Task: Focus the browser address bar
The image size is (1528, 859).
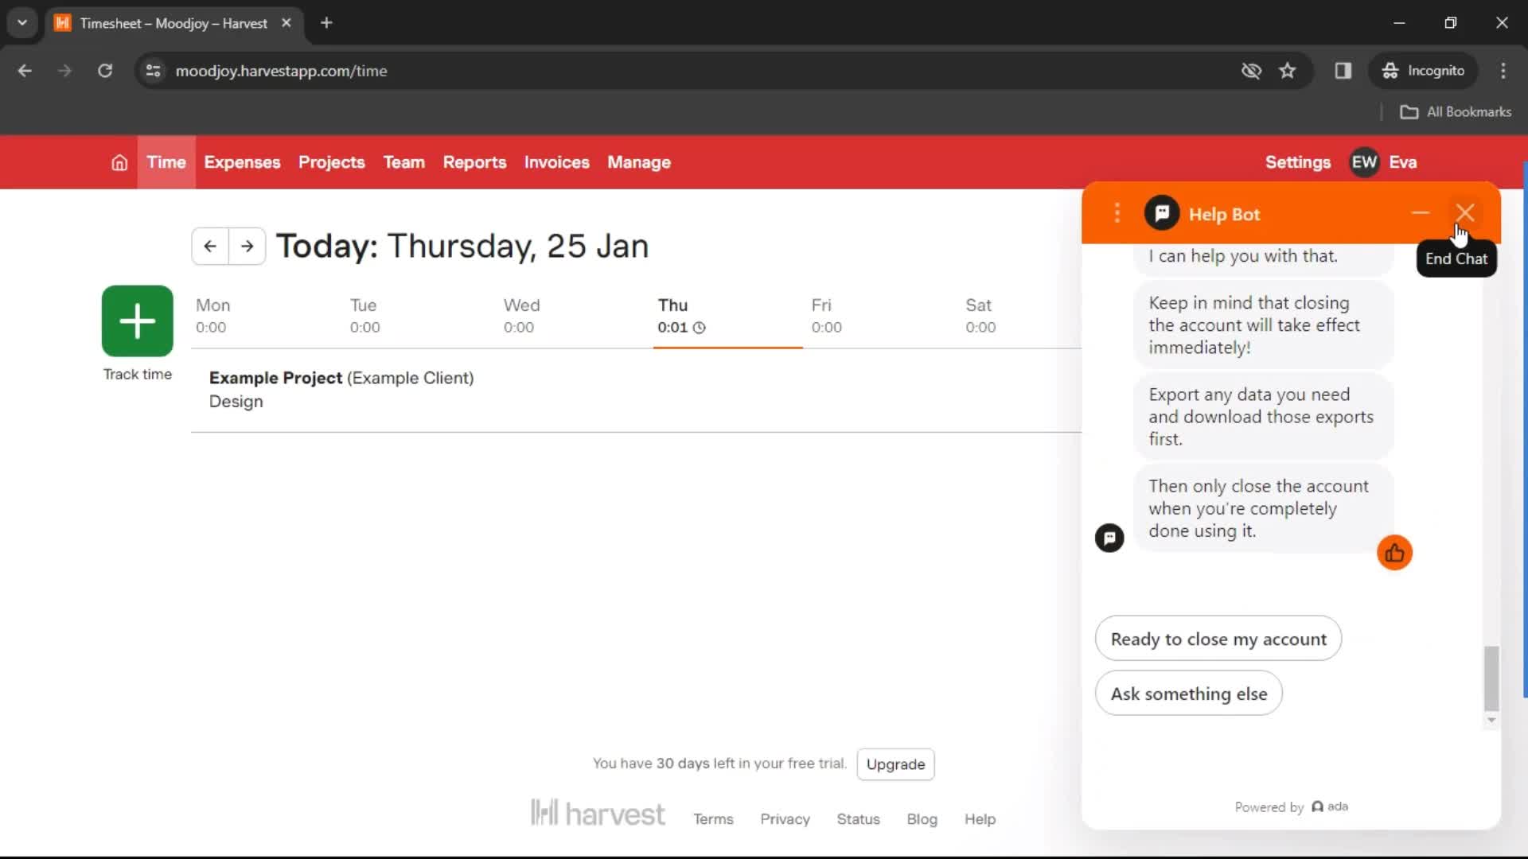Action: click(x=700, y=71)
